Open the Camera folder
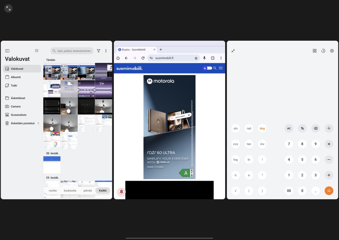 tap(22, 107)
